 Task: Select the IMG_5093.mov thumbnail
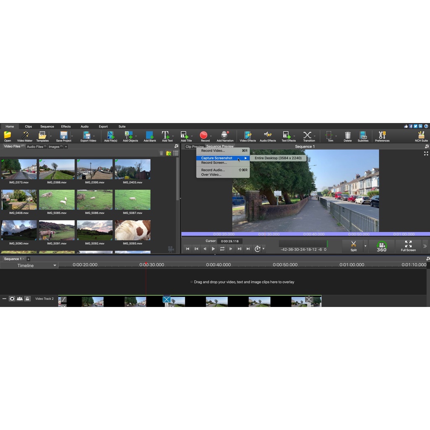133,230
